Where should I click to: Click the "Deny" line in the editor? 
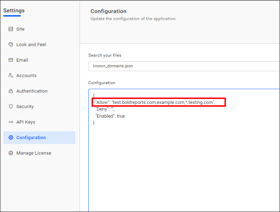click(105, 109)
